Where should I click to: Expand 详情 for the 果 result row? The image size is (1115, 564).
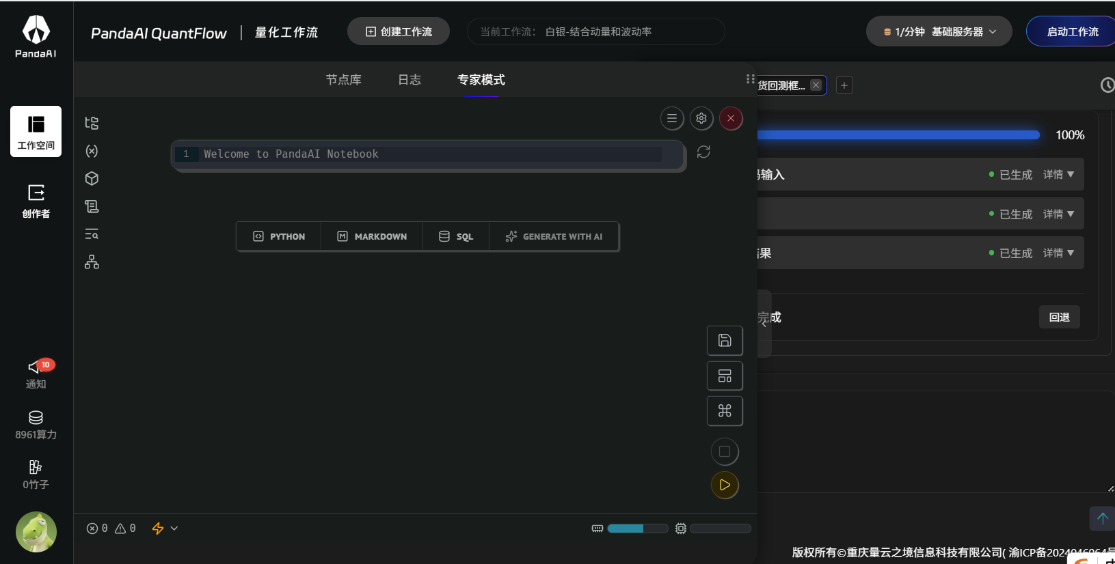pyautogui.click(x=1058, y=253)
